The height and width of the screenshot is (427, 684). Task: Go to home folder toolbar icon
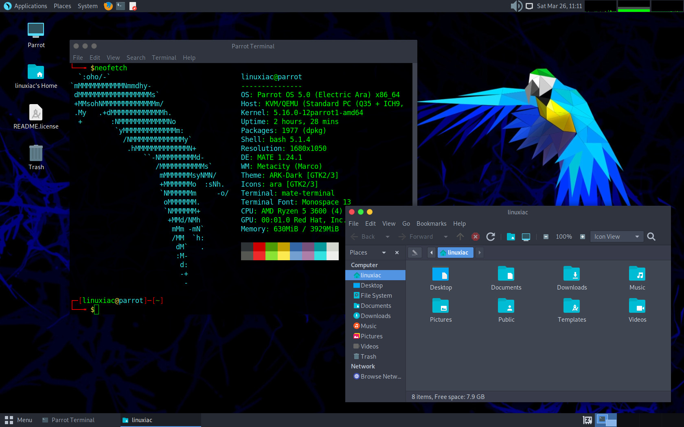[511, 237]
